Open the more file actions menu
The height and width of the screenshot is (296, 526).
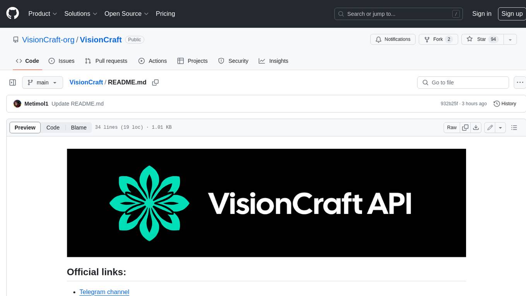(520, 83)
